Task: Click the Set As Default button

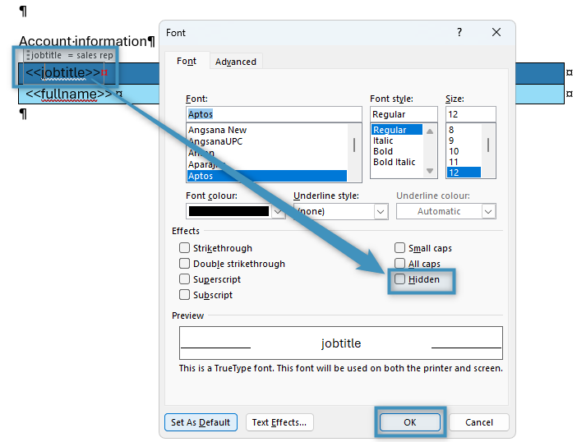Action: (x=201, y=422)
